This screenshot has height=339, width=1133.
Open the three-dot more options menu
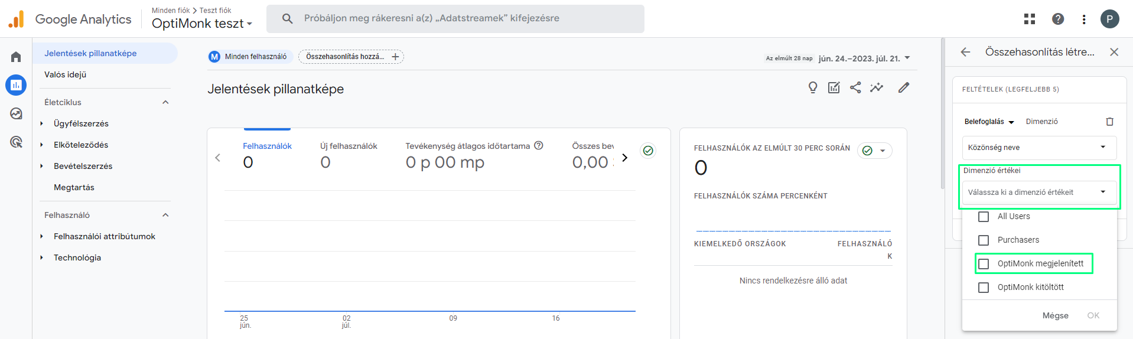pos(1084,19)
